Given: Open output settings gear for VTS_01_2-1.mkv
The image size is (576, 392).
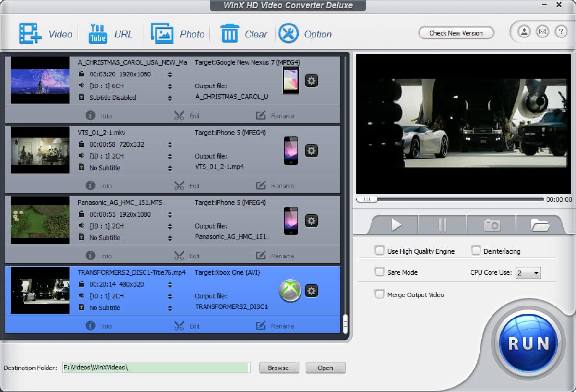Looking at the screenshot, I should coord(312,150).
